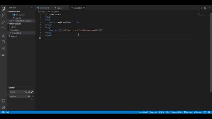Open Get Started in Open Editors
This screenshot has width=212, height=119.
pos(20,15)
